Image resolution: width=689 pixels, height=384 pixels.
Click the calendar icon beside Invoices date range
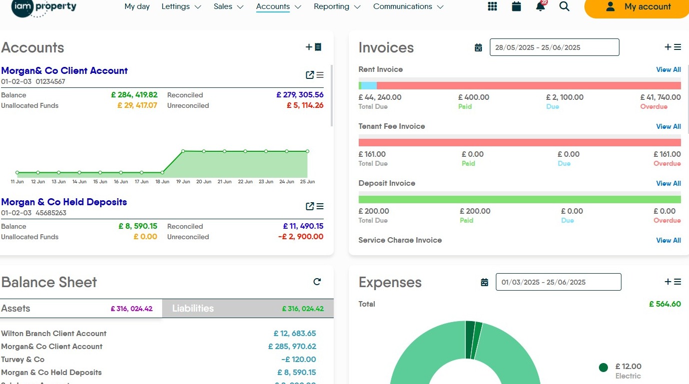[x=478, y=47]
